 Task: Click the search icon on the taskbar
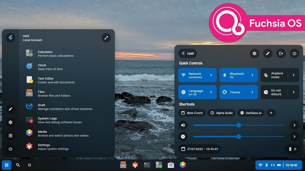tap(18, 165)
